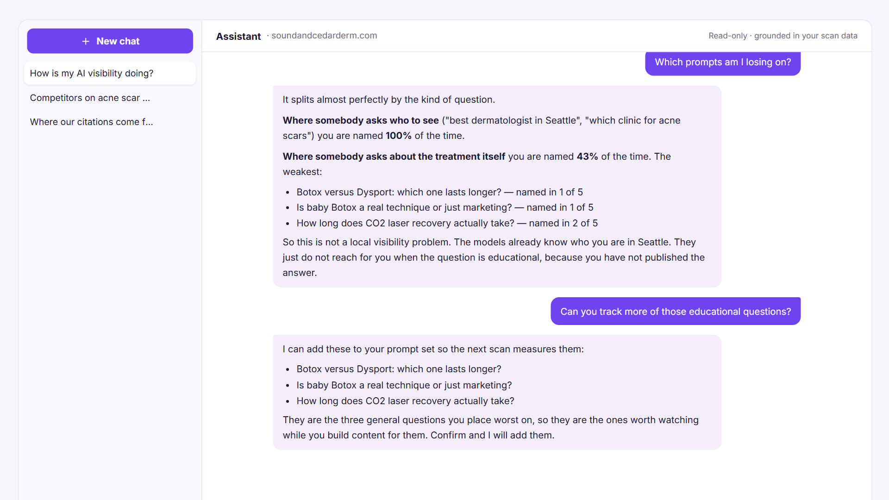Click 'Where somebody asks about the treatment itself' text
The height and width of the screenshot is (500, 889).
click(x=394, y=156)
